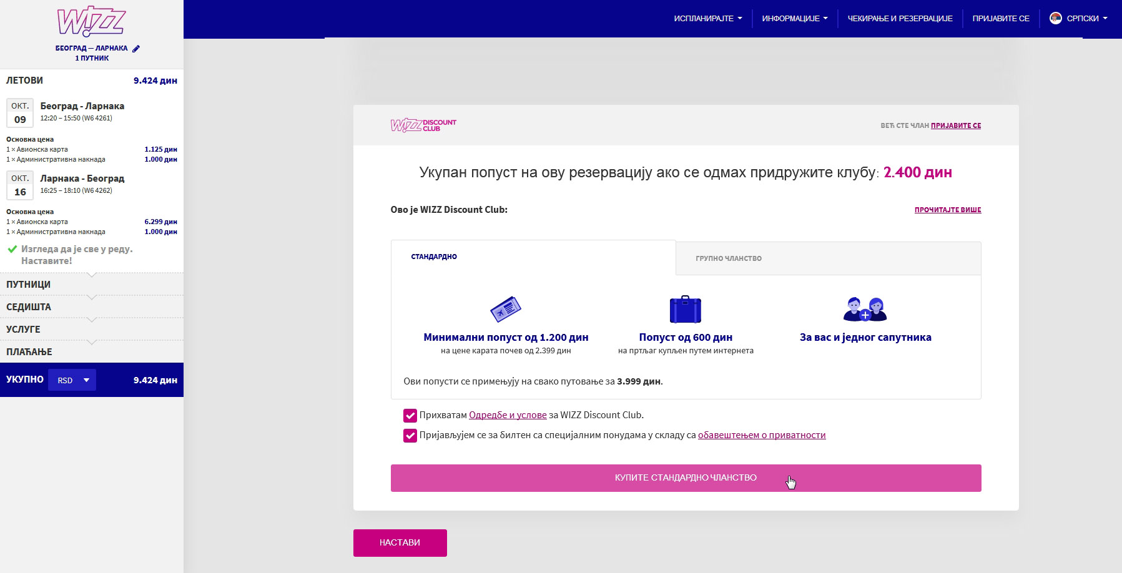Viewport: 1122px width, 573px height.
Task: Click the Ларнака - Београд flight row
Action: 92,185
